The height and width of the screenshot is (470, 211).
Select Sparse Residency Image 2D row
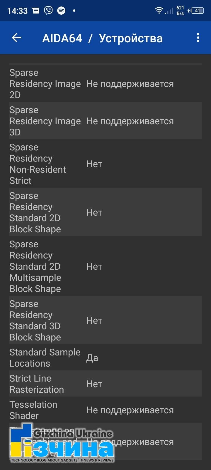coord(105,83)
